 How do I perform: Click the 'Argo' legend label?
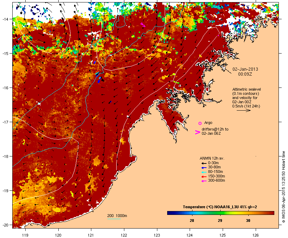coord(208,122)
